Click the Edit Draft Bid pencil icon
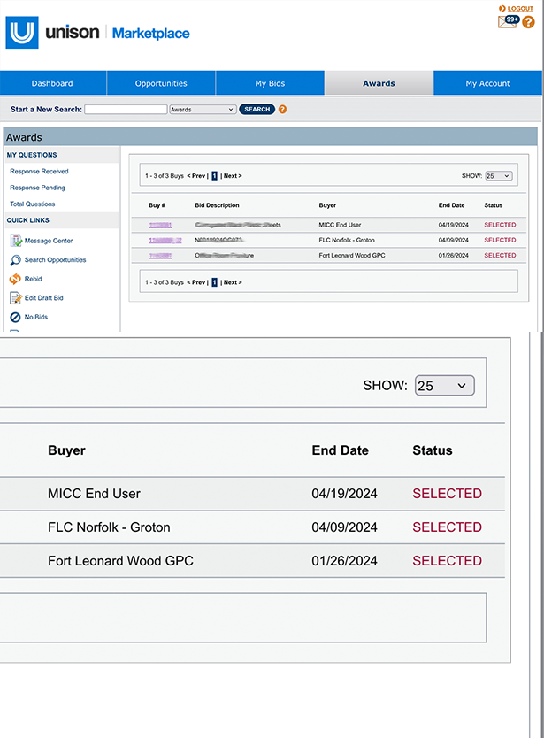The image size is (544, 738). [16, 298]
